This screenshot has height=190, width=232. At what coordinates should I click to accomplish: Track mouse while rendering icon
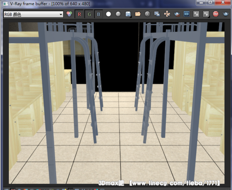167,14
